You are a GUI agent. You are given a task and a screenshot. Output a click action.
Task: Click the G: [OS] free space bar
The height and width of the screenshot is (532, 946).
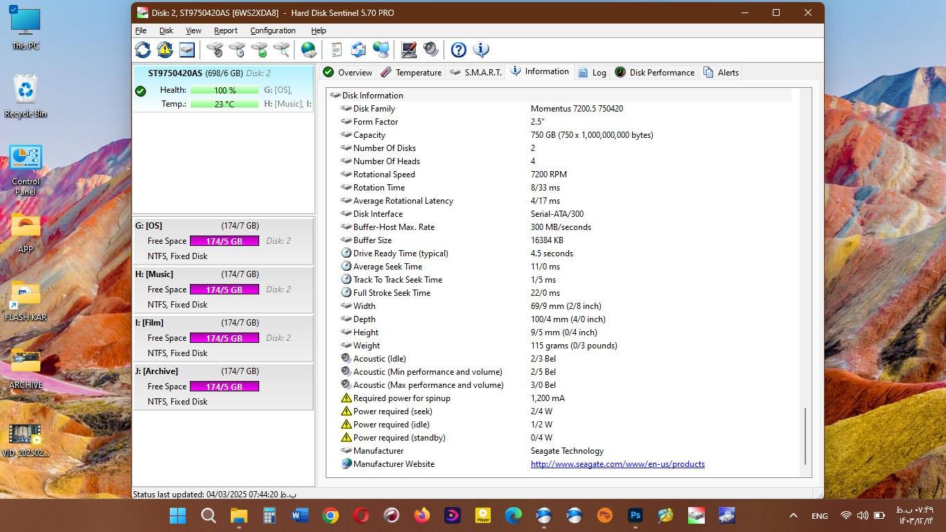pyautogui.click(x=224, y=241)
